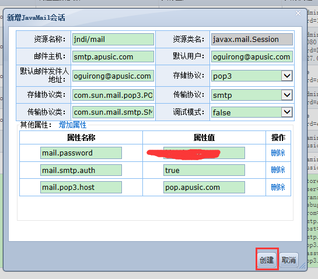This screenshot has width=318, height=279.
Task: Grab the dialog resize handle corner
Action: click(x=303, y=266)
